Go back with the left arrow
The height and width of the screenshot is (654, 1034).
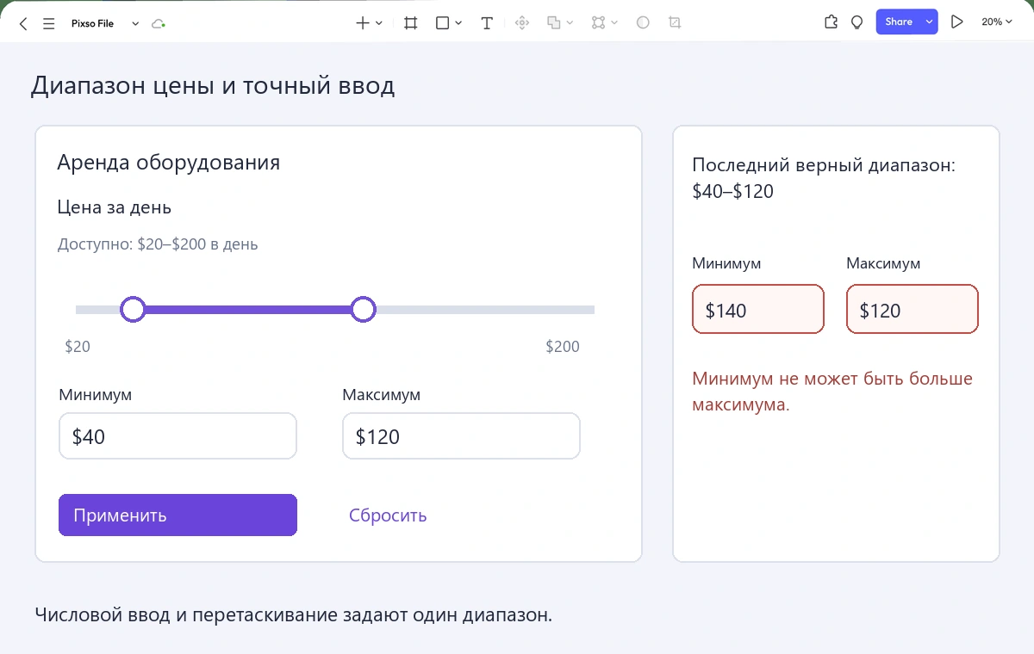[23, 23]
